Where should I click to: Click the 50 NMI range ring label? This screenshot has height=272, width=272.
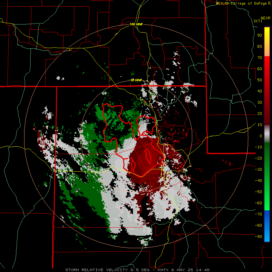tap(136, 80)
